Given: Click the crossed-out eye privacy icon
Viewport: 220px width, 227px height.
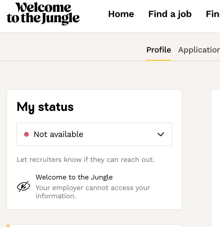Looking at the screenshot, I should pyautogui.click(x=23, y=186).
